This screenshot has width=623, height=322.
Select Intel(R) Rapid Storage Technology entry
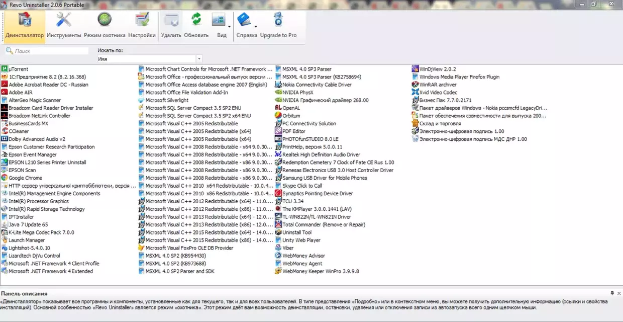[43, 209]
